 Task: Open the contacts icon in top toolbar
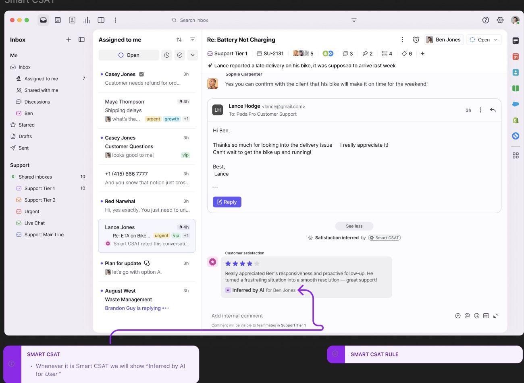pyautogui.click(x=72, y=20)
